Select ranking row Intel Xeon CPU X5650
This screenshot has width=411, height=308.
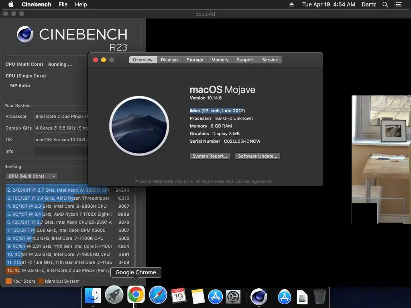click(68, 230)
